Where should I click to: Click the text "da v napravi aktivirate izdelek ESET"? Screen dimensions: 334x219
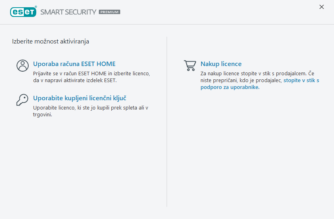75,81
